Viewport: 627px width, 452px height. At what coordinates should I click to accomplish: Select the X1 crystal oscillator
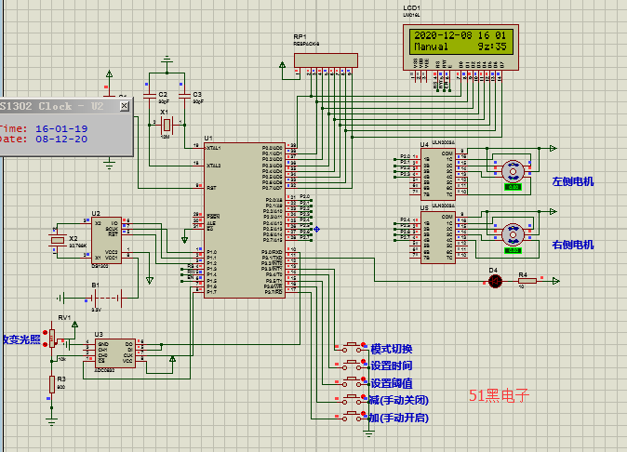(x=167, y=126)
